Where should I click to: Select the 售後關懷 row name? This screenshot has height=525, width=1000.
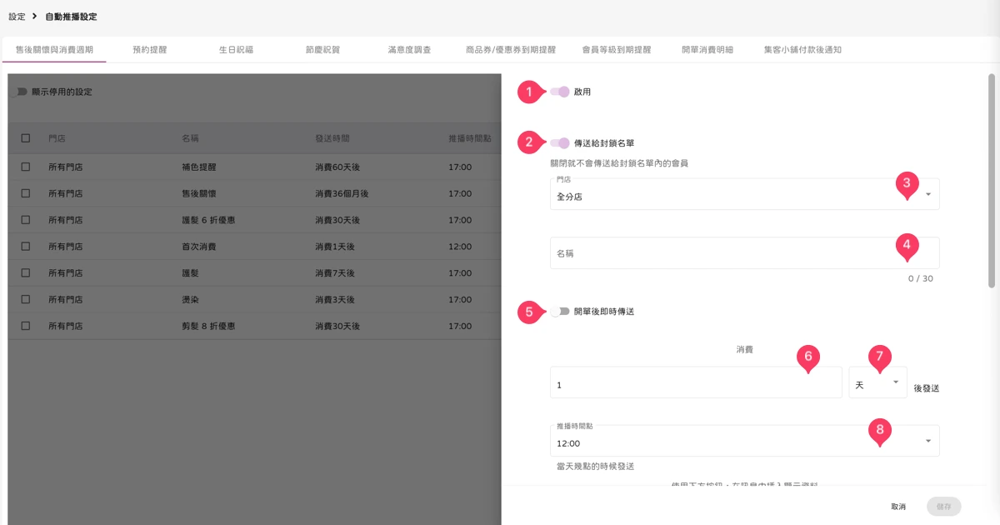(x=199, y=193)
